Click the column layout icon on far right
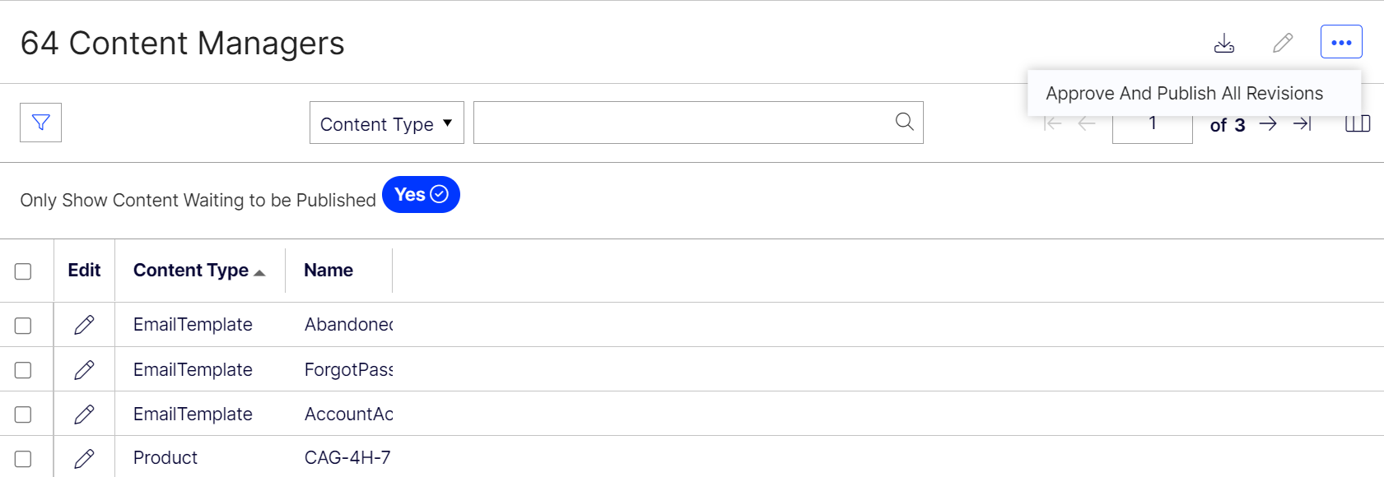The width and height of the screenshot is (1384, 477). (1358, 123)
